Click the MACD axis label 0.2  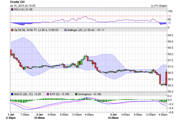170,96
